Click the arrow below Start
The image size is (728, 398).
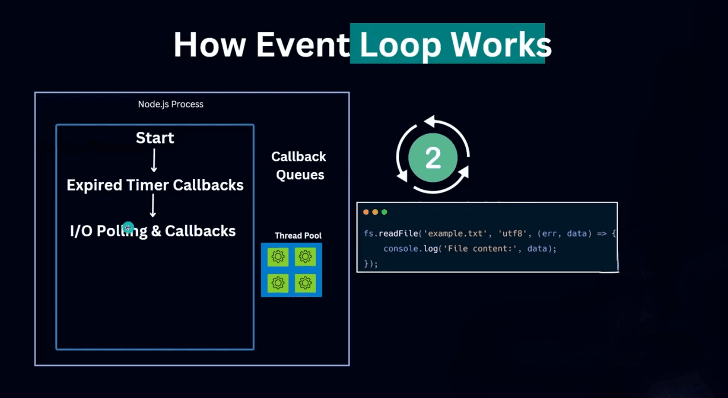[154, 161]
